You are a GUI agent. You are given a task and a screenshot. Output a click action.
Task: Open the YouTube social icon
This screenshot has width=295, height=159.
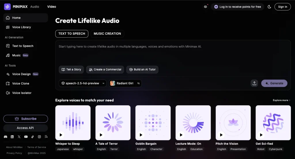click(26, 137)
